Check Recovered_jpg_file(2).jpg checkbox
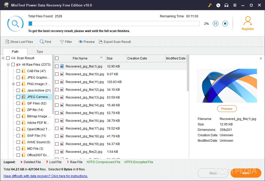The image size is (265, 181). [x=57, y=152]
